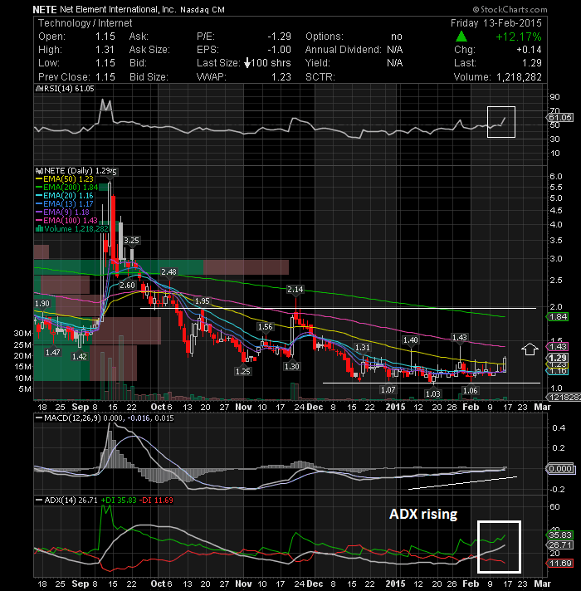Click the 1.03 low price label
581x591 pixels.
coord(432,394)
